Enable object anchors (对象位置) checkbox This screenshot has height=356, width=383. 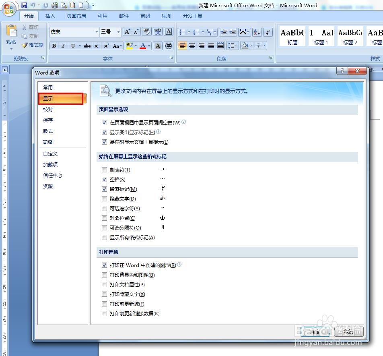point(104,218)
